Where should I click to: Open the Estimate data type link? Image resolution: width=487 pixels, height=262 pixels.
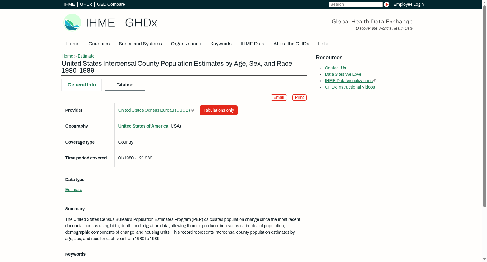(x=74, y=190)
